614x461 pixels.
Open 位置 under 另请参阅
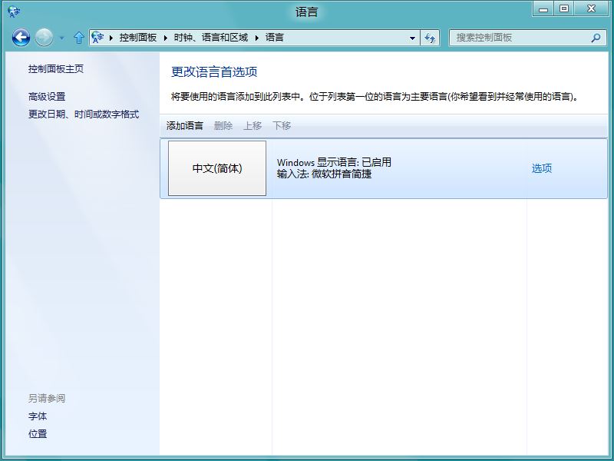38,434
